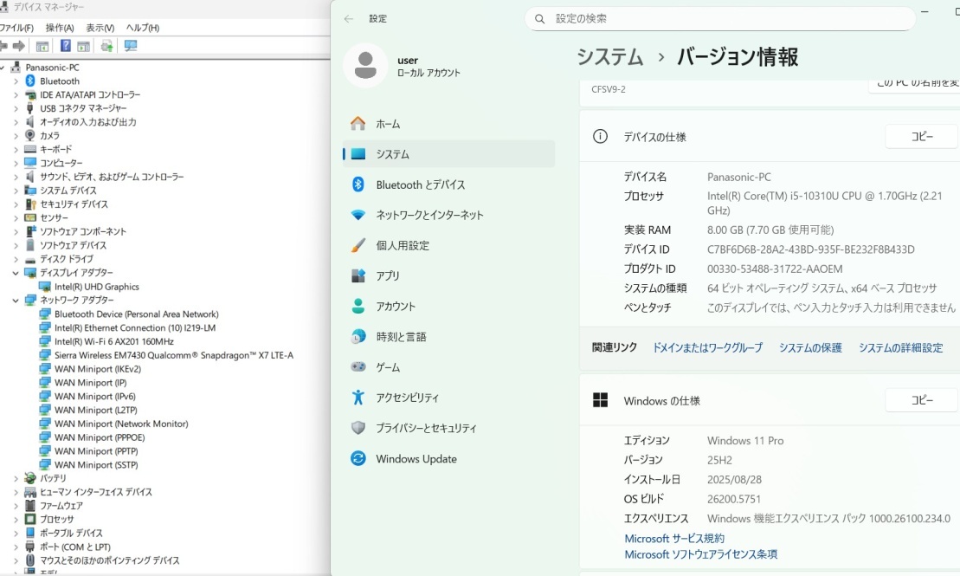This screenshot has width=960, height=576.
Task: Expand the バッテリ device category
Action: 16,477
